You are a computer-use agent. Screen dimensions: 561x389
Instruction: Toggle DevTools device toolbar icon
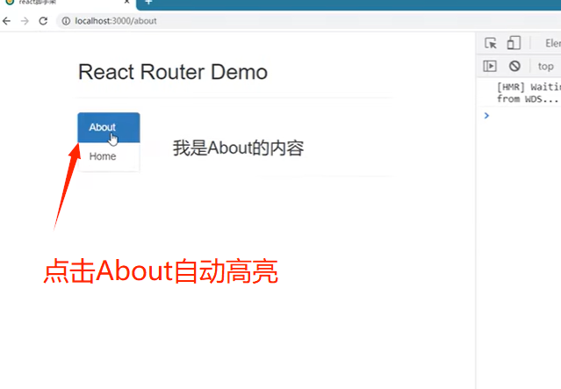(x=514, y=43)
